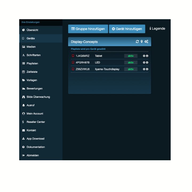Click the Display-Concepts group title
Image resolution: width=192 pixels, height=192 pixels.
pyautogui.click(x=84, y=42)
